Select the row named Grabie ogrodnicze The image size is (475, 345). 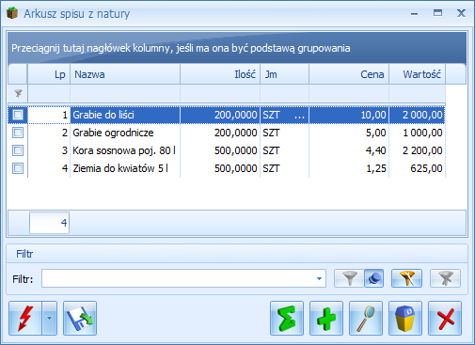click(227, 133)
